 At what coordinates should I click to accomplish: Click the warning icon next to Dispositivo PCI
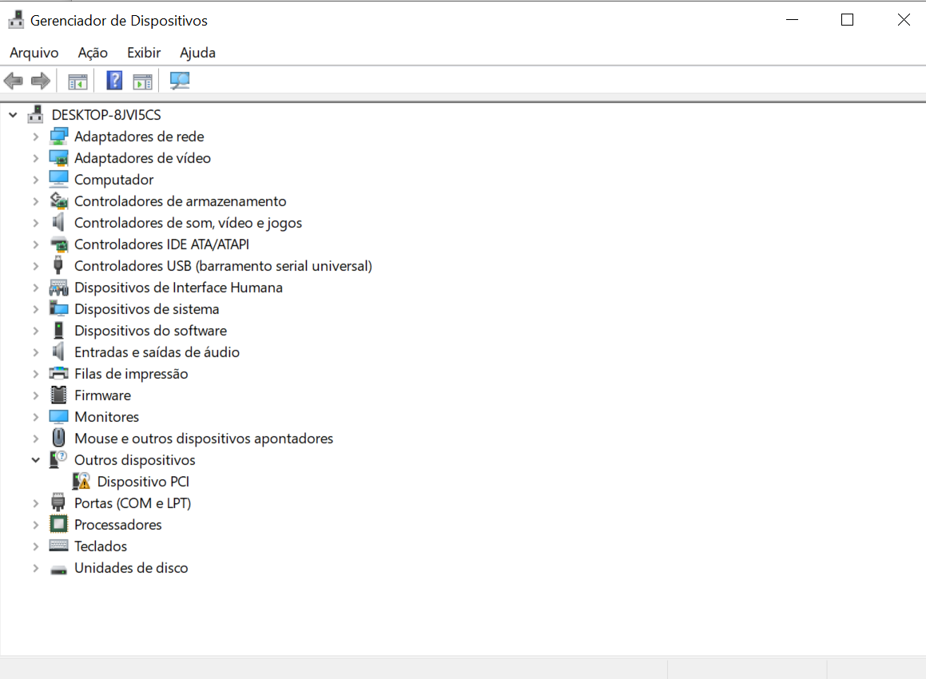[x=81, y=481]
